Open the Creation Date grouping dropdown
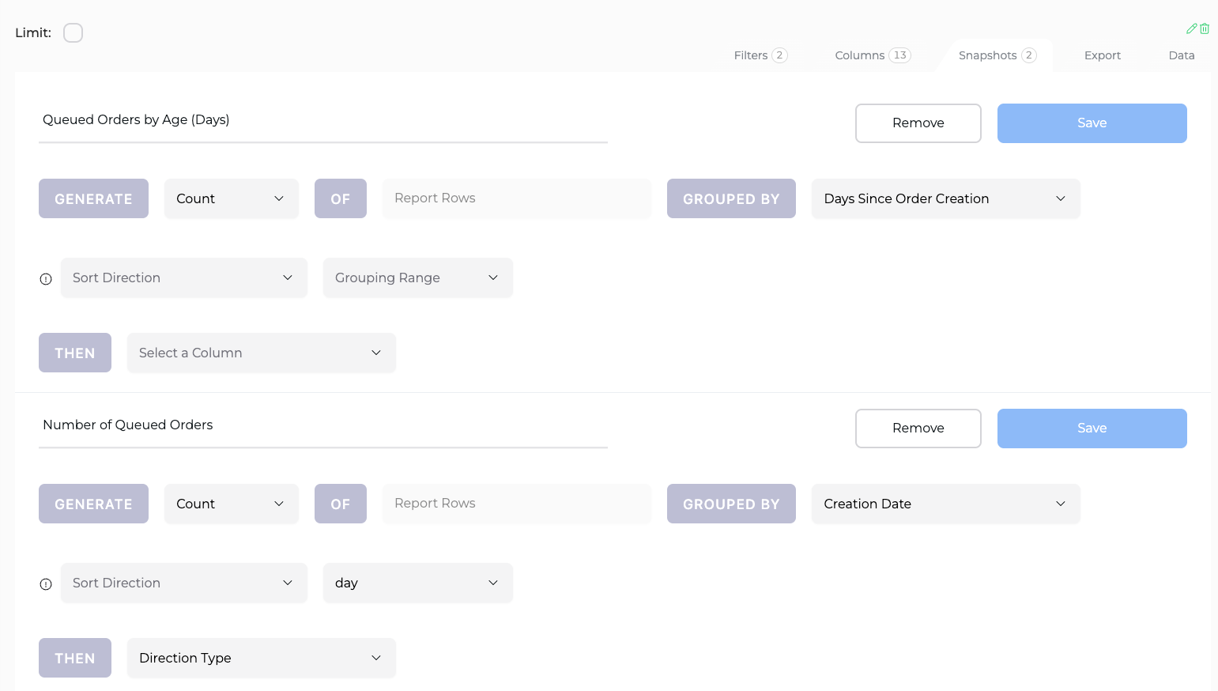 point(946,504)
